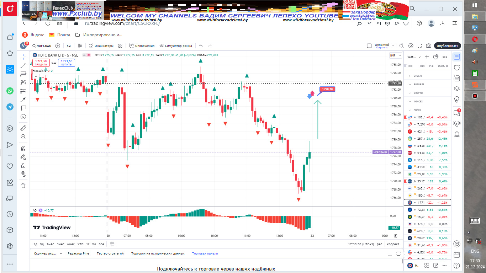Switch to the Торговая панель tab
Screen dimensions: 486x273
click(205, 253)
